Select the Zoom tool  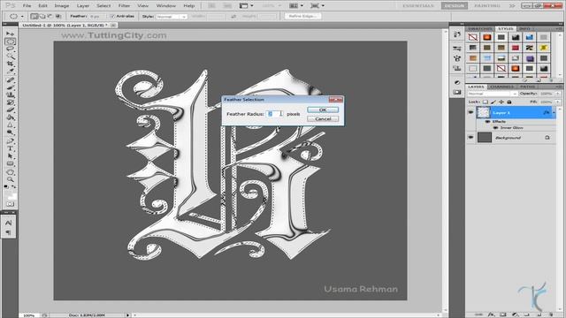[x=10, y=179]
